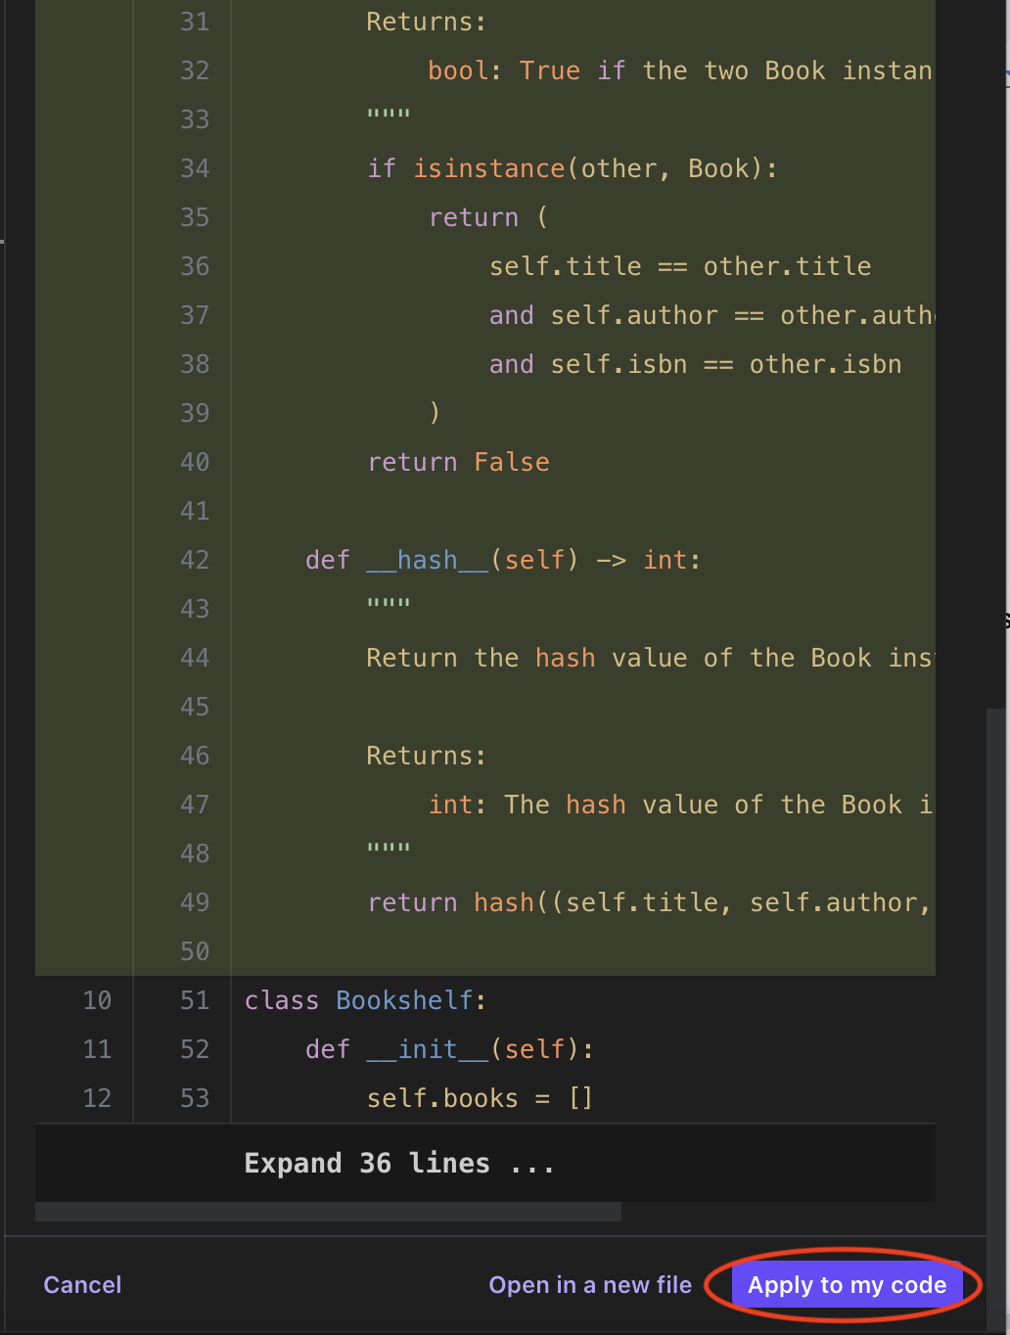Click old line number 10 in gutter
1010x1335 pixels.
(97, 1000)
